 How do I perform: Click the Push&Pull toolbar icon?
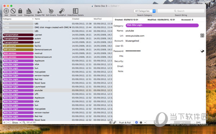pyautogui.click(x=62, y=11)
